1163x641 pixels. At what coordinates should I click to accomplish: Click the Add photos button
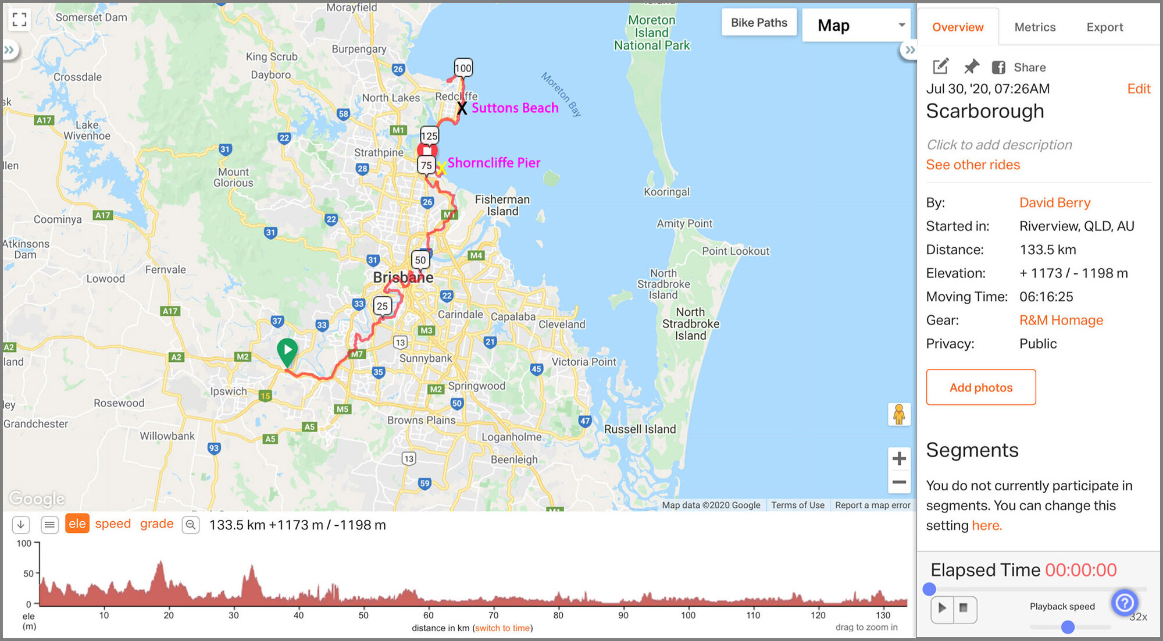[981, 387]
